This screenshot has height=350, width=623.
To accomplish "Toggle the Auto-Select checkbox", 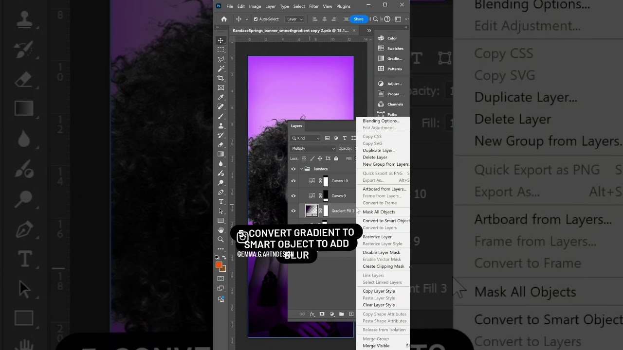I will 256,19.
